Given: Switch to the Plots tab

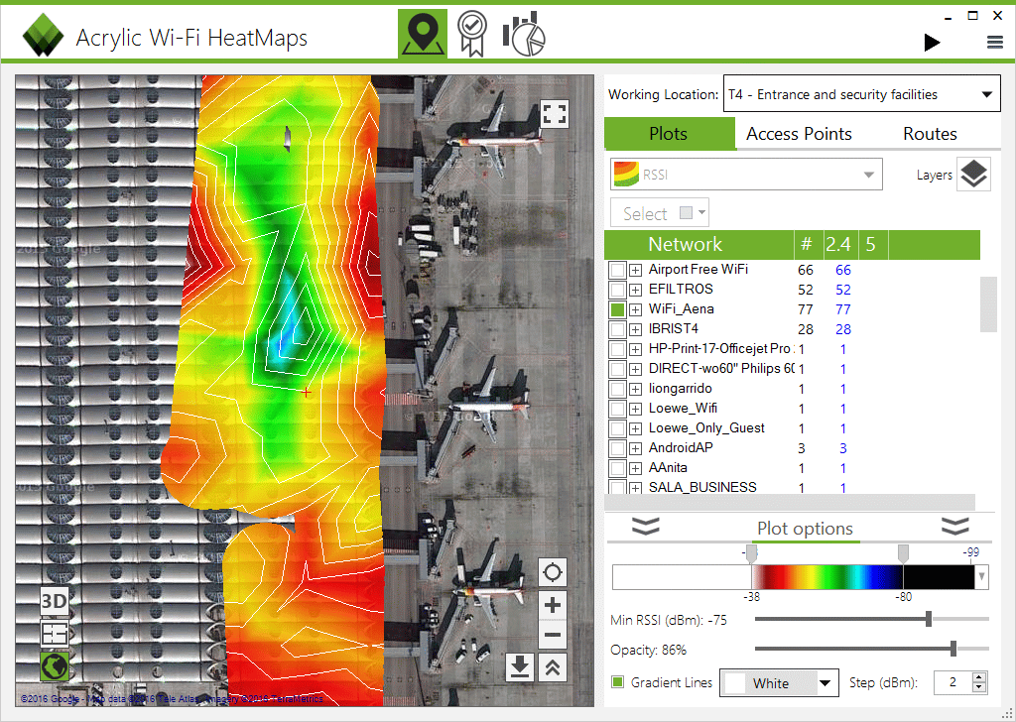Looking at the screenshot, I should tap(669, 134).
